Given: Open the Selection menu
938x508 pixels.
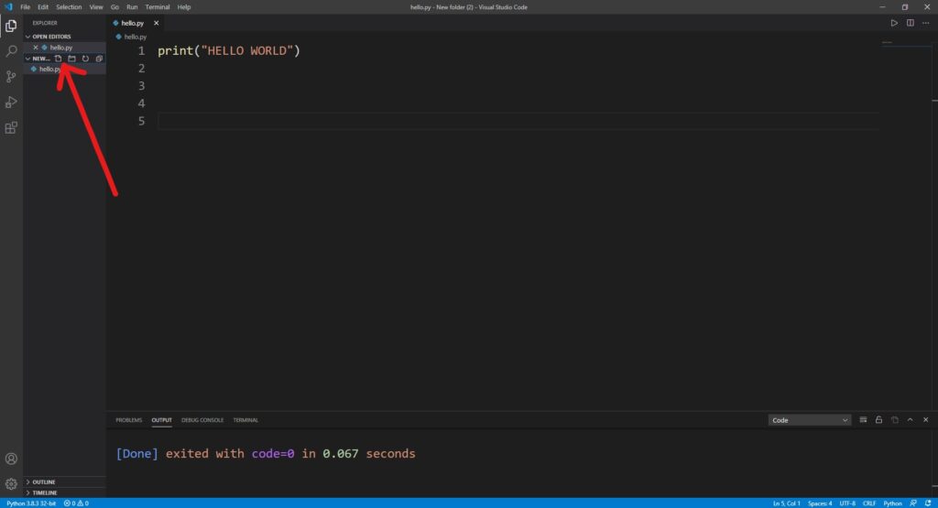Looking at the screenshot, I should [x=69, y=7].
